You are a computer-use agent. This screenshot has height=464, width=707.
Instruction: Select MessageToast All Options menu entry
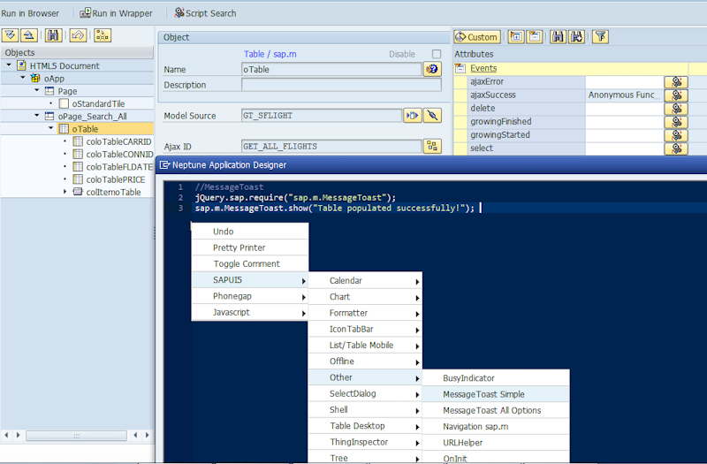496,411
